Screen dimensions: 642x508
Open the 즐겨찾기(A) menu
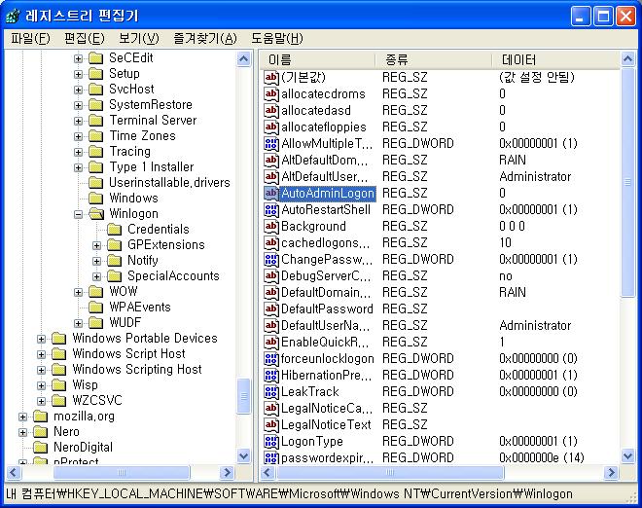click(x=205, y=39)
